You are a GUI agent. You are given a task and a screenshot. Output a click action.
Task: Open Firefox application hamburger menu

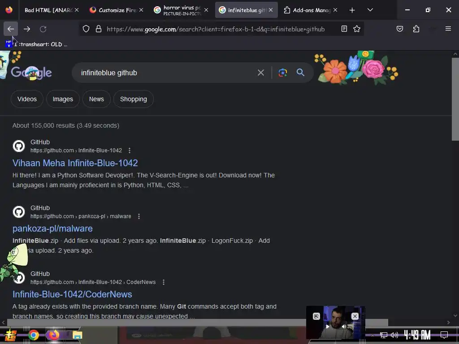[448, 29]
